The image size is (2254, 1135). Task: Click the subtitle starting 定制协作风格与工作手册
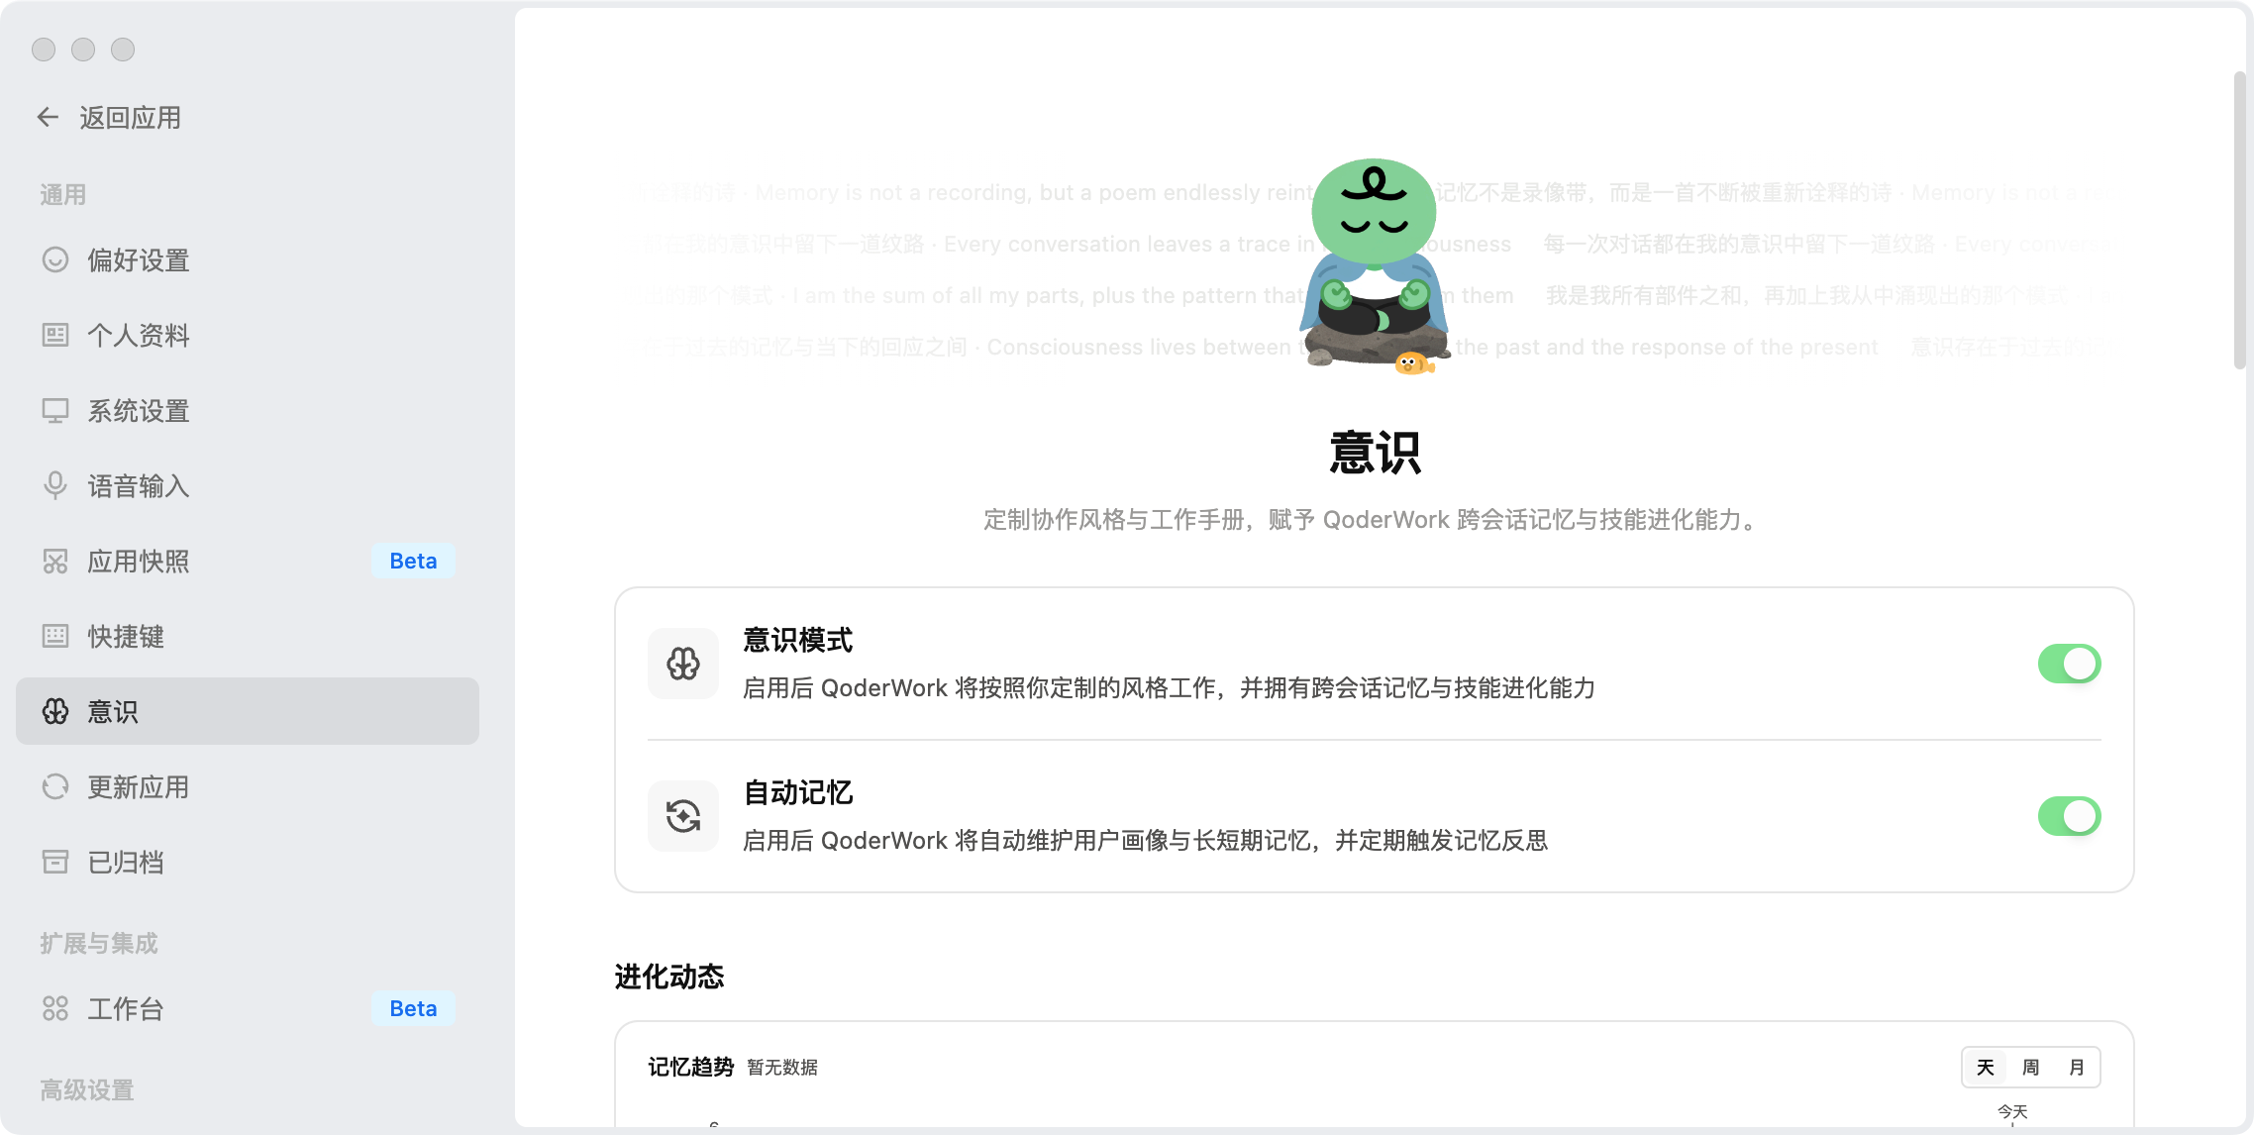click(1375, 520)
